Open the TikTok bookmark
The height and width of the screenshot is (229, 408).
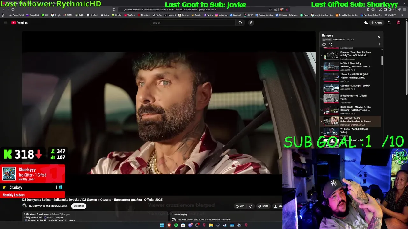[x=157, y=15]
